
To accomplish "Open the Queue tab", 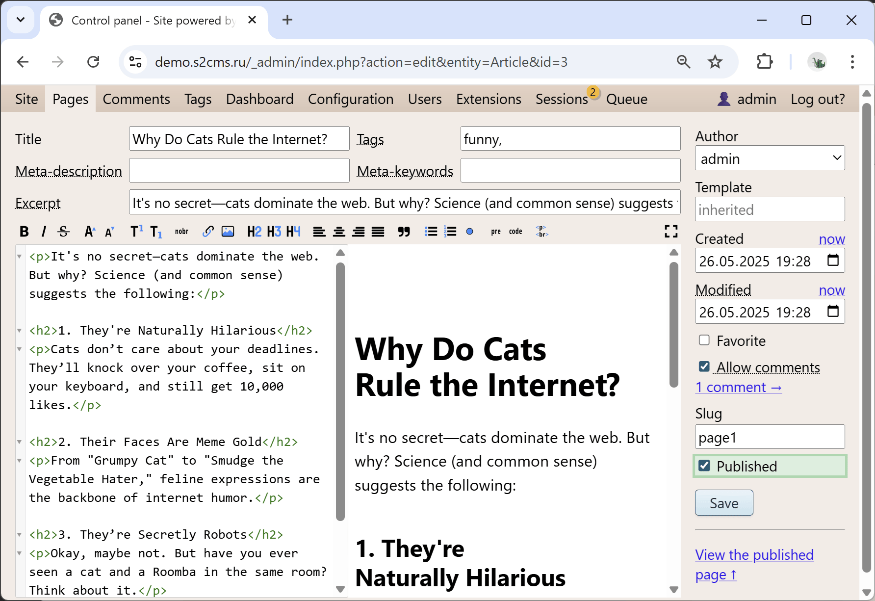I will [x=627, y=99].
